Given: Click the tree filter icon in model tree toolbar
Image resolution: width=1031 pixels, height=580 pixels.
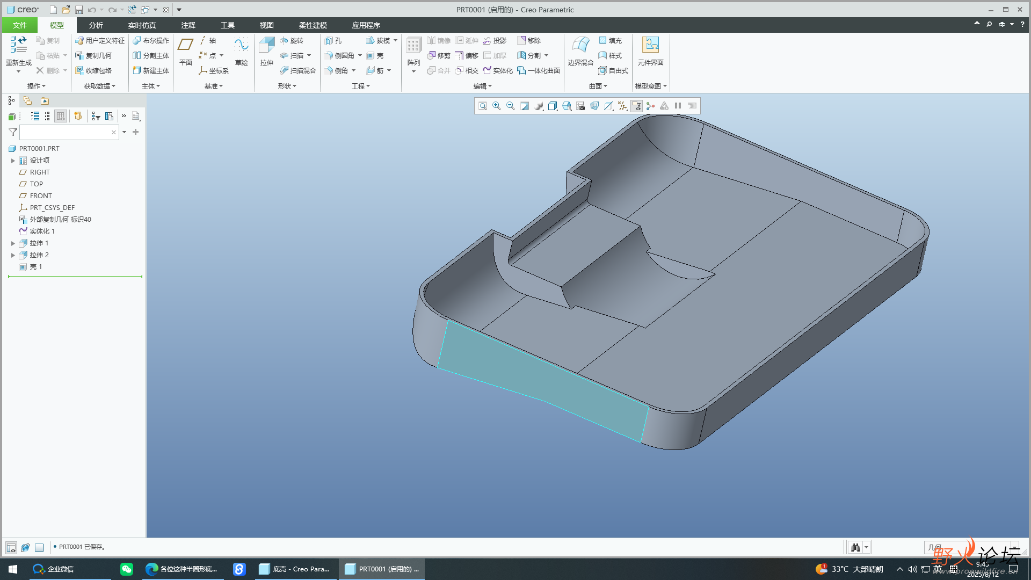Looking at the screenshot, I should coord(96,116).
